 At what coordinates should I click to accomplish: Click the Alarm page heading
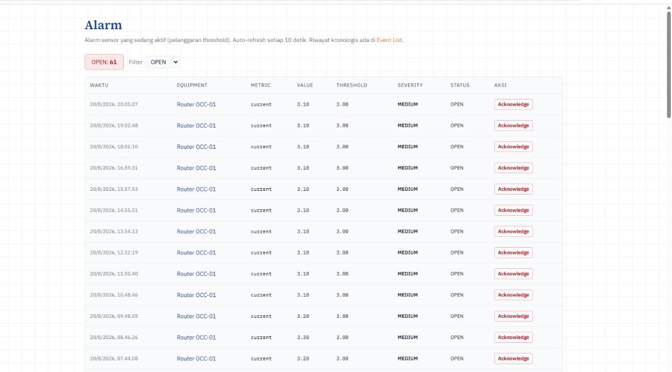[104, 25]
